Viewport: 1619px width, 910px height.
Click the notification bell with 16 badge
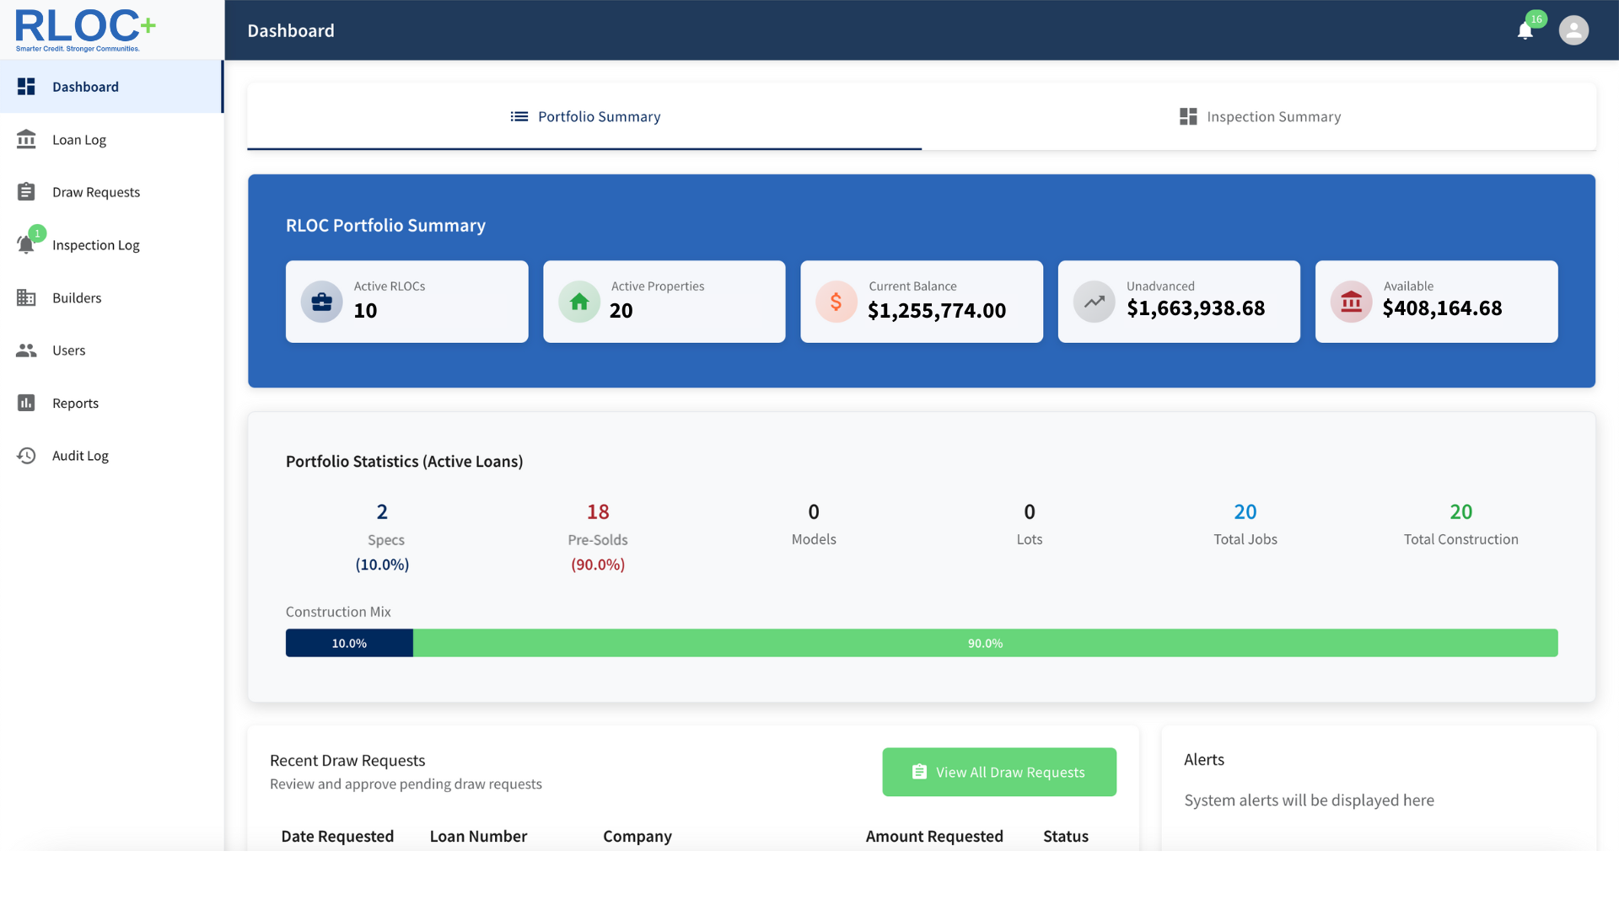tap(1526, 30)
